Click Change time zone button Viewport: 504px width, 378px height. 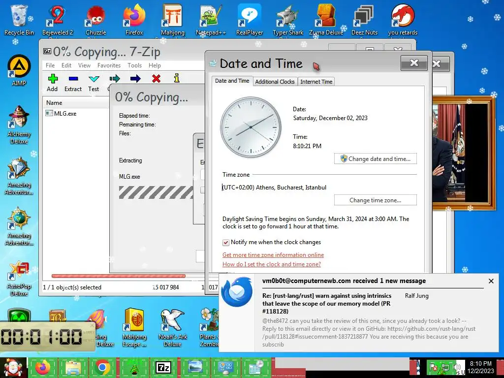click(x=376, y=200)
